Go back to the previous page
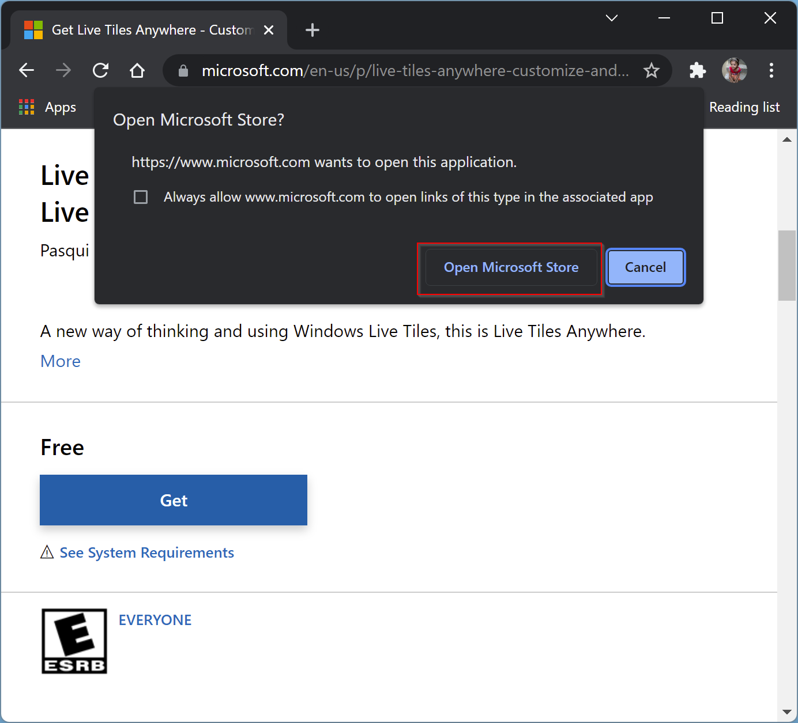The image size is (798, 723). click(27, 70)
